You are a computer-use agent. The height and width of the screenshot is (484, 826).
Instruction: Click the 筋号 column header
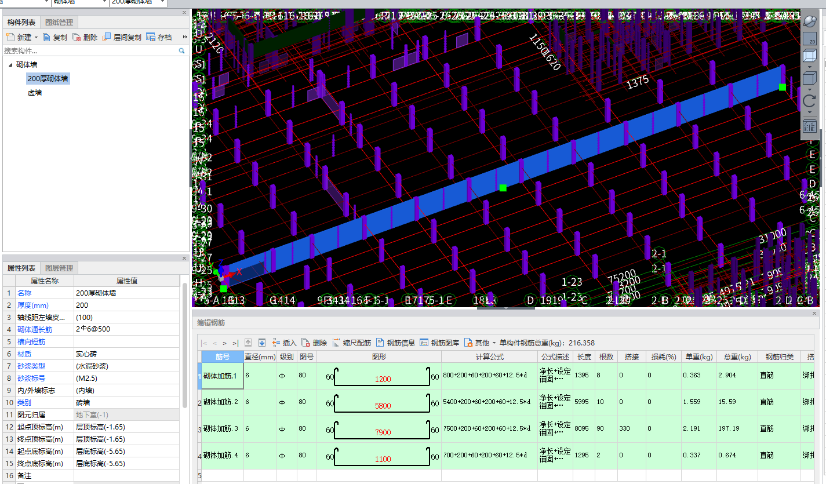[x=222, y=356]
